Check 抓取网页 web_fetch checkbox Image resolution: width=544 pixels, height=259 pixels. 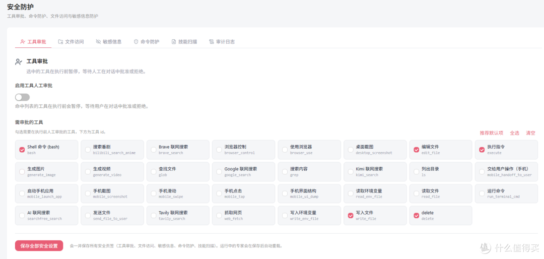[x=219, y=216]
